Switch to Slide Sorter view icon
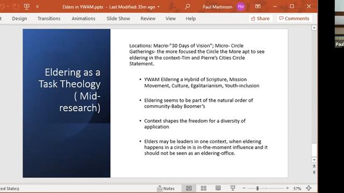This screenshot has height=193, width=344. click(x=204, y=188)
